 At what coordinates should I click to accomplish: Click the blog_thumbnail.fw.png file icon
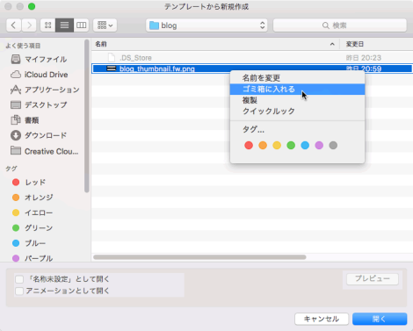112,68
